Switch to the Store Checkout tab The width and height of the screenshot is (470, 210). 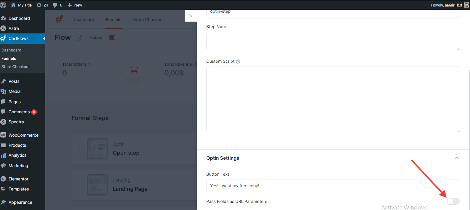tap(148, 20)
